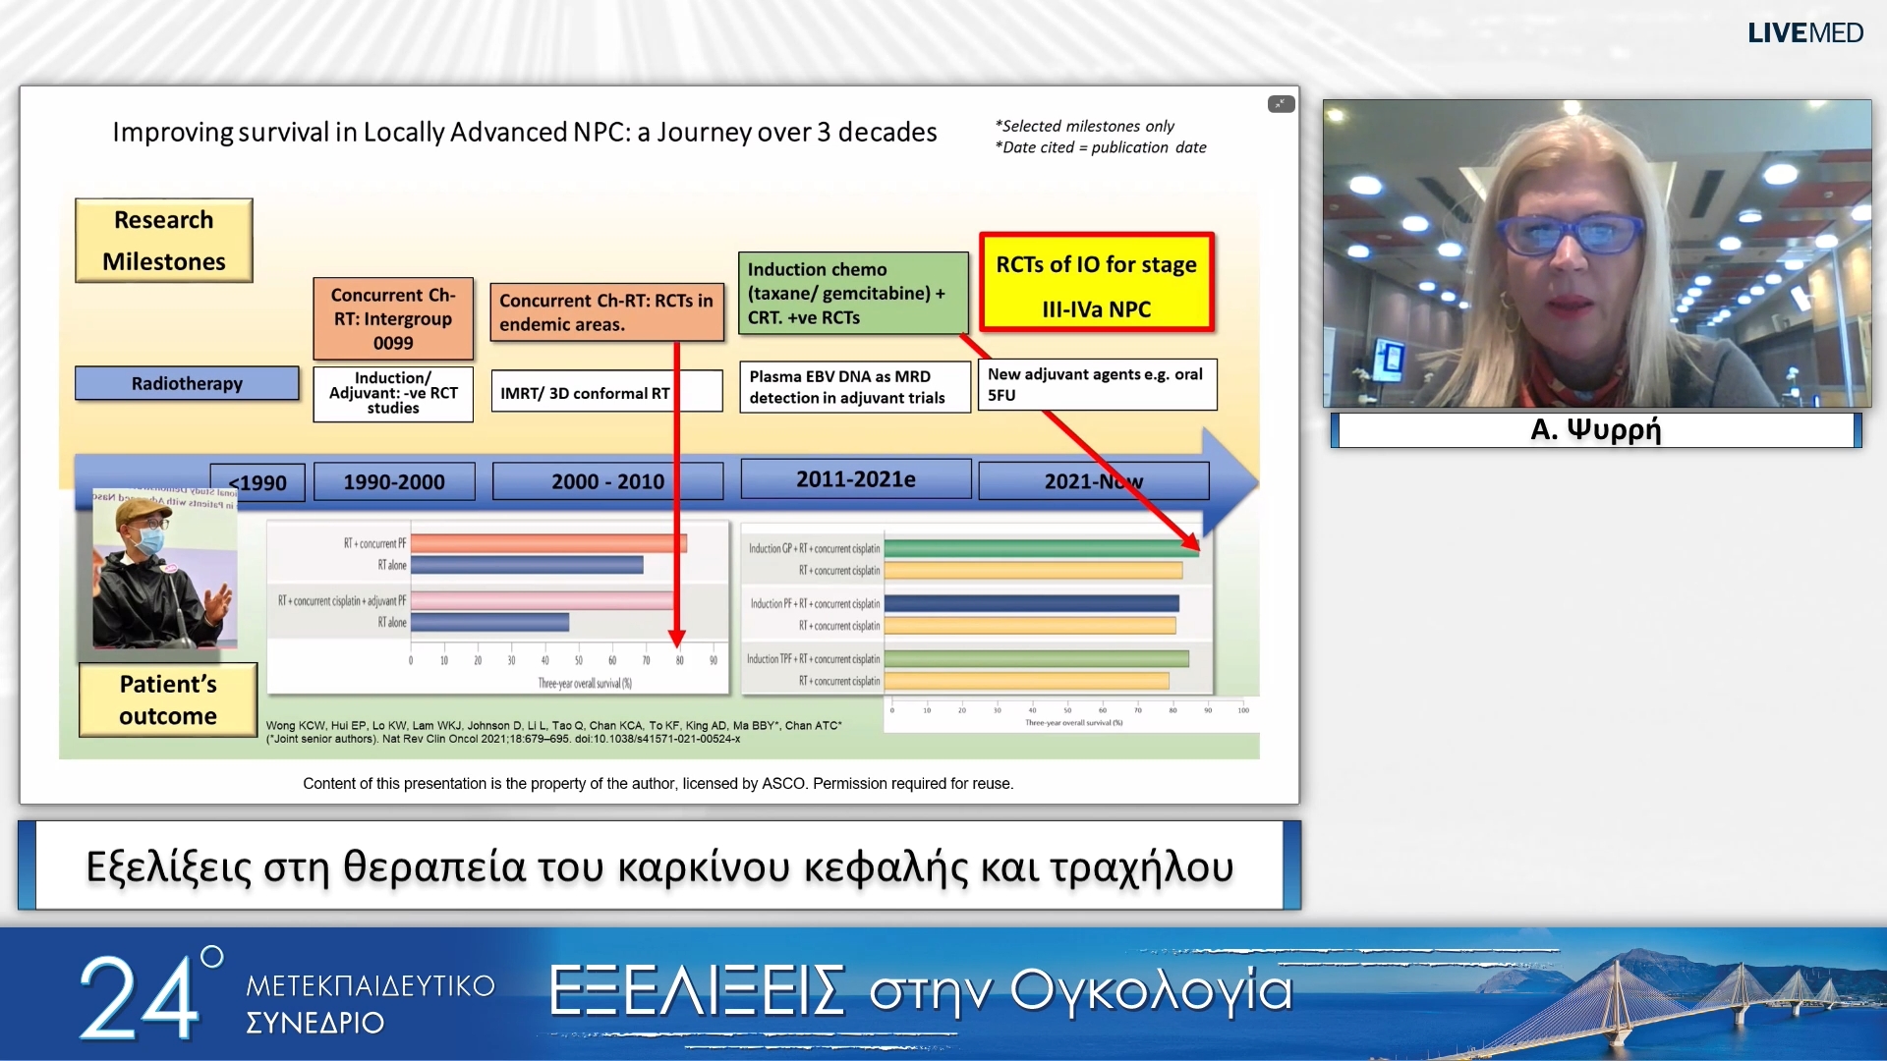This screenshot has height=1061, width=1887.
Task: Click the speaker webcam video feed
Action: 1596,253
